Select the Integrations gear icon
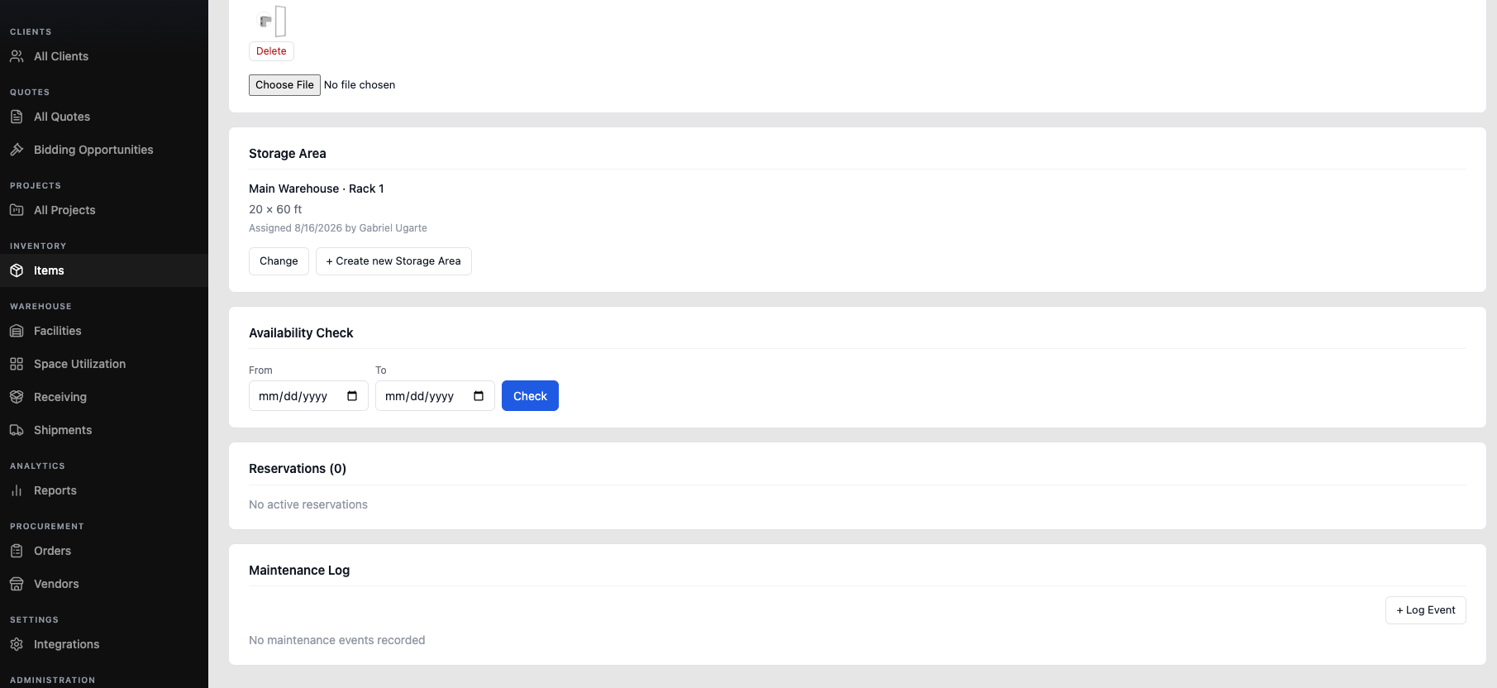This screenshot has width=1497, height=688. [x=17, y=644]
